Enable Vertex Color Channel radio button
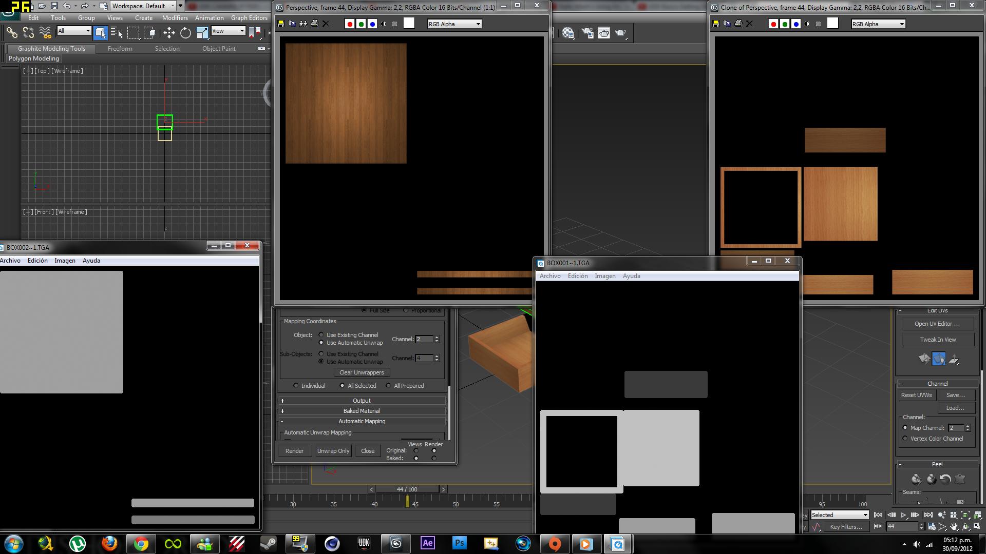The width and height of the screenshot is (986, 554). pos(905,439)
